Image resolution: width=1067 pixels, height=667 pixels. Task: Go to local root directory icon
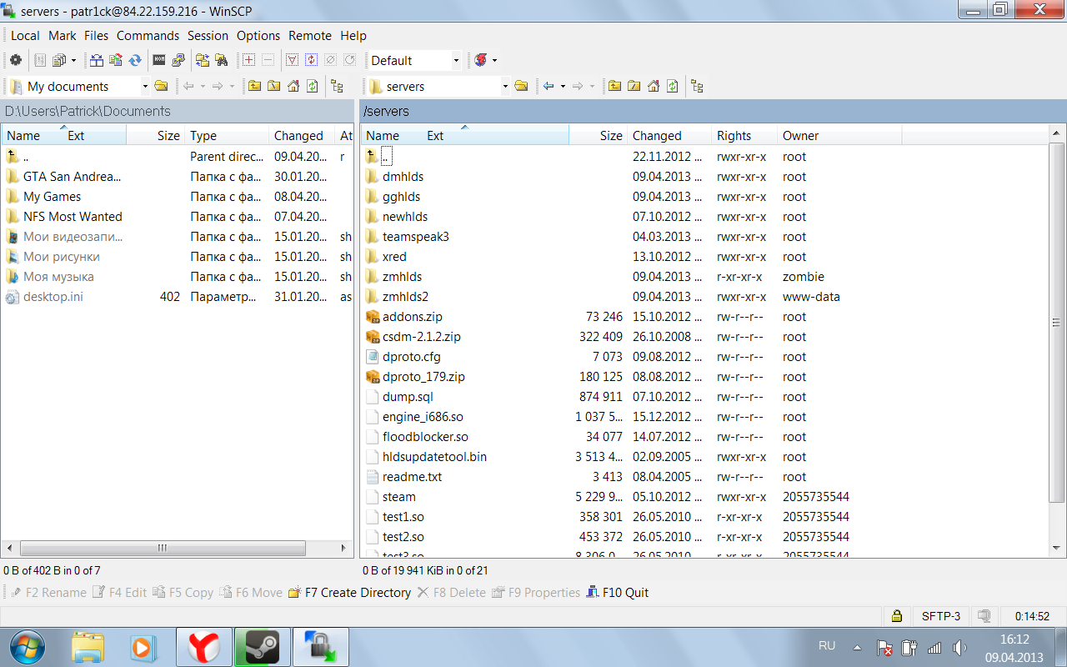[273, 86]
